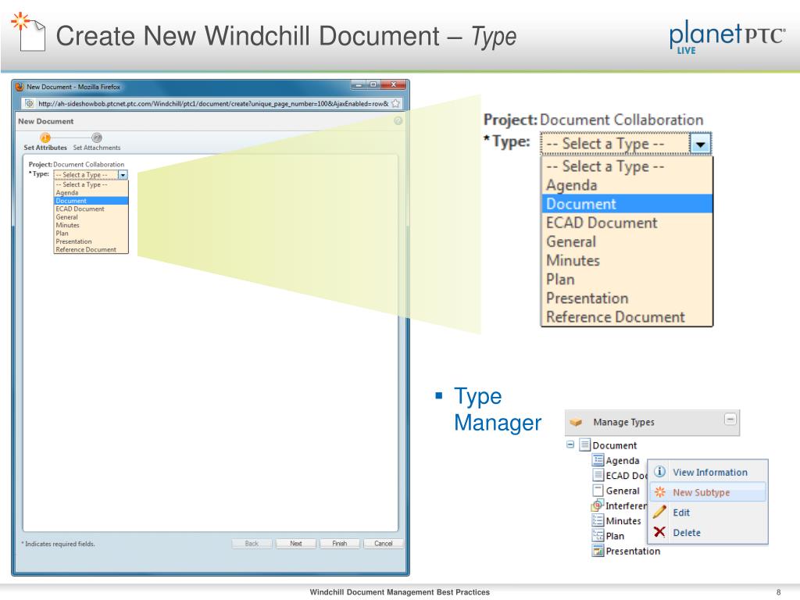
Task: Click the planetPTC Live logo
Action: coord(727,37)
